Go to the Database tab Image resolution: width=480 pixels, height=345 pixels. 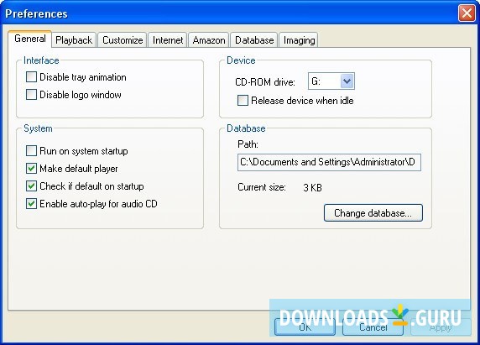[x=254, y=40]
